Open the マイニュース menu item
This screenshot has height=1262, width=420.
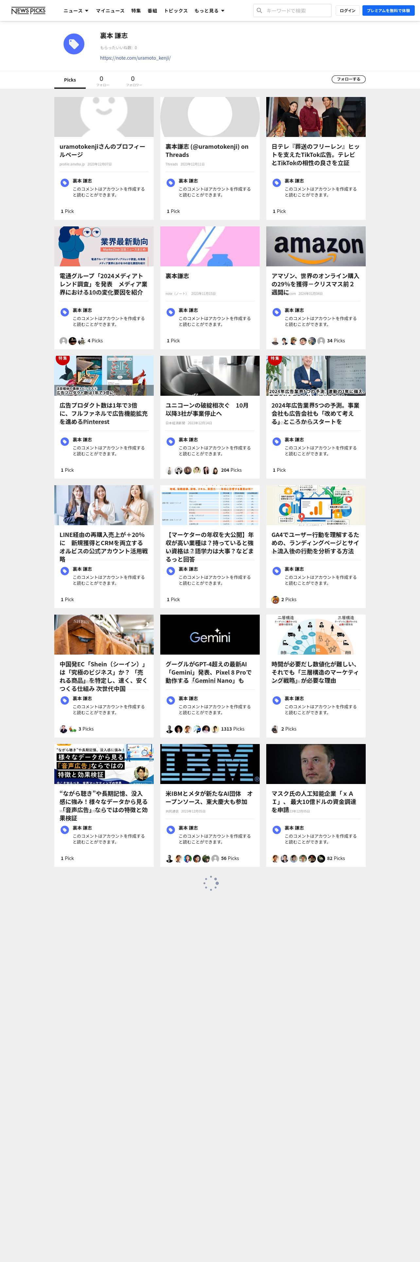tap(110, 10)
